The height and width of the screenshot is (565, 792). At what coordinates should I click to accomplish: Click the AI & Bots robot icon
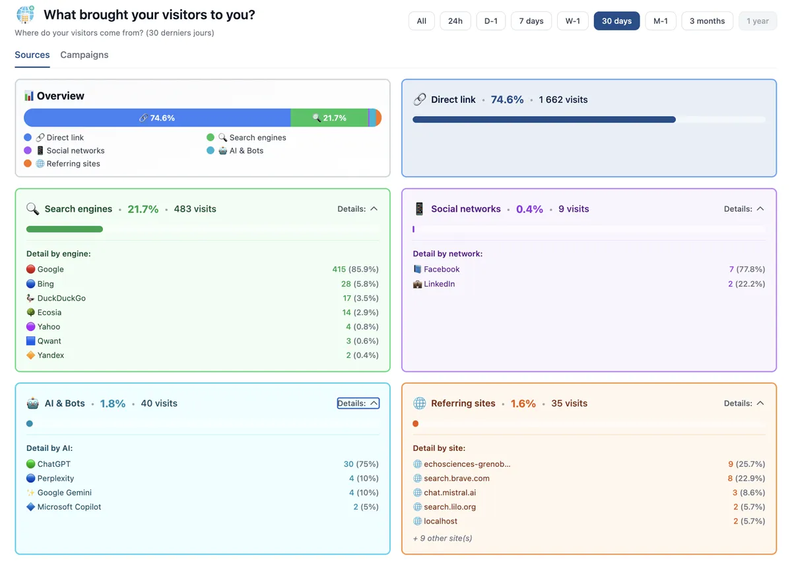32,403
